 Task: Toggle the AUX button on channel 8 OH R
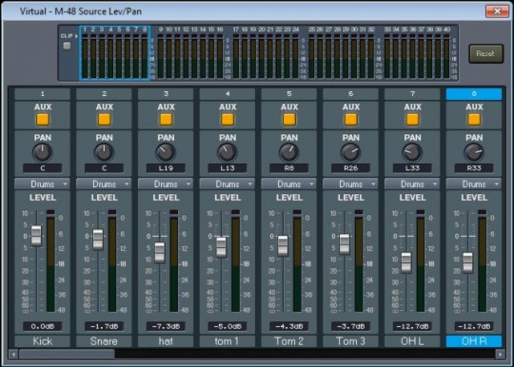tap(474, 120)
